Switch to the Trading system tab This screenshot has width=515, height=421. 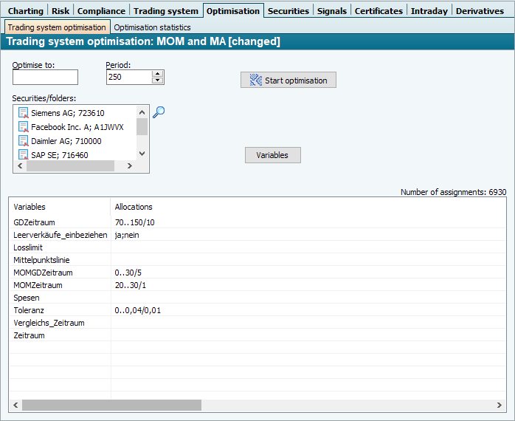pyautogui.click(x=165, y=11)
